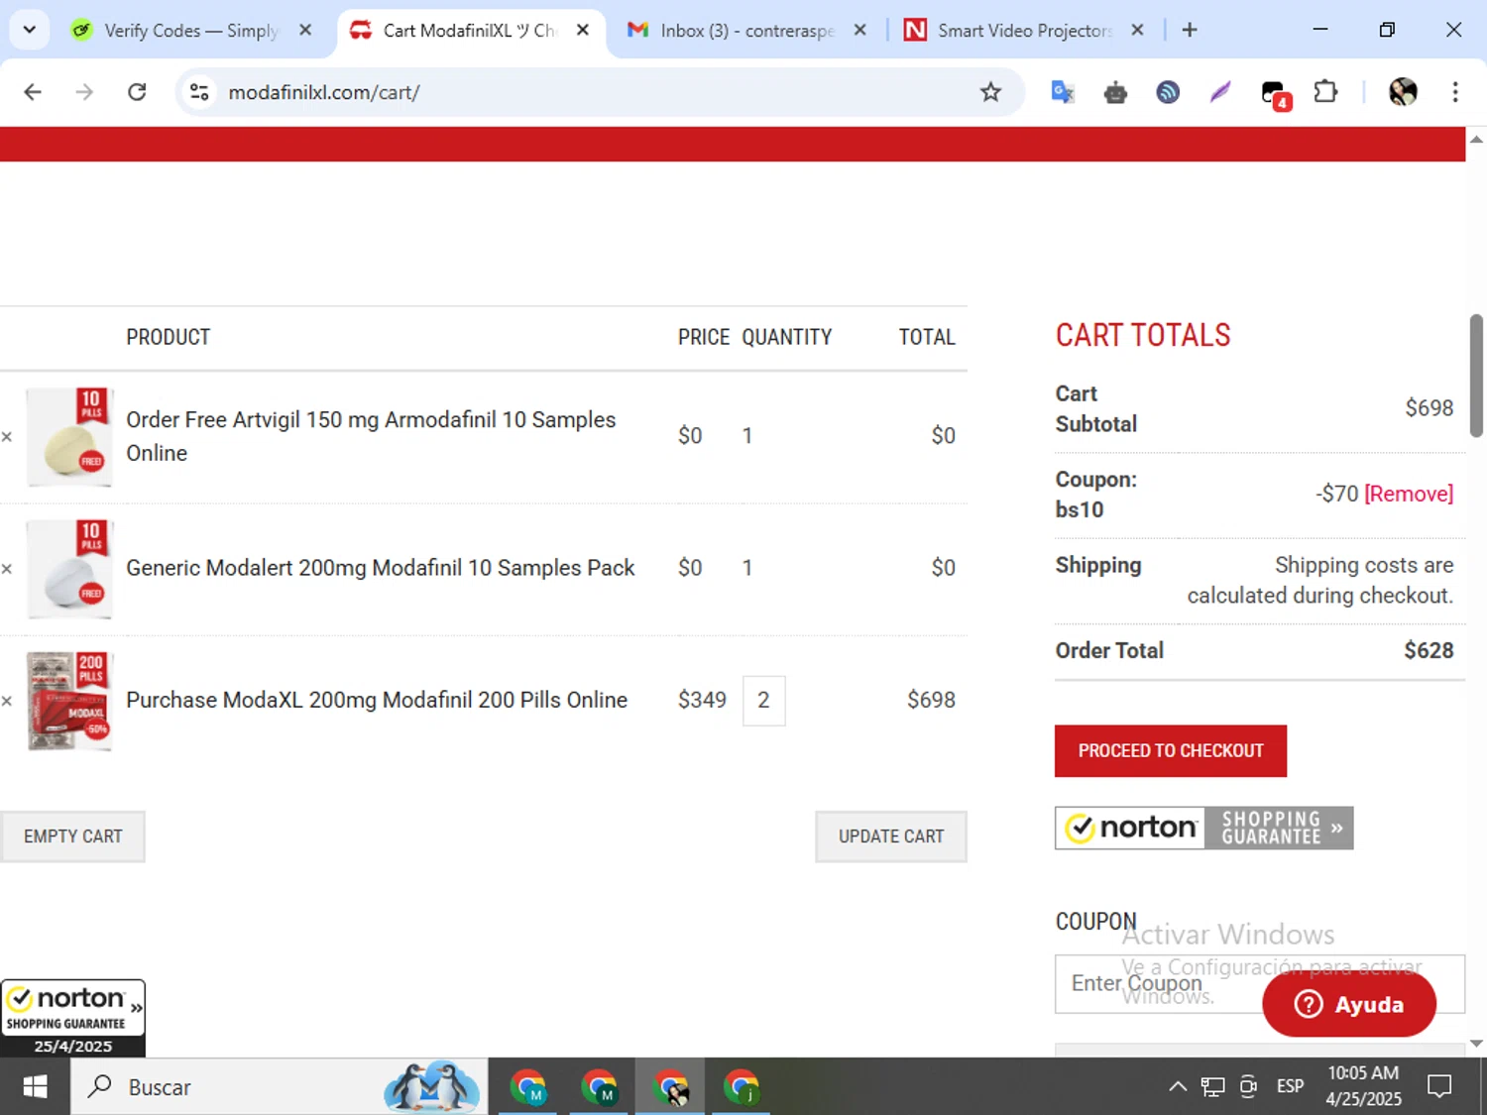The height and width of the screenshot is (1115, 1487).
Task: Click the page vertical scrollbar thumb
Action: [x=1476, y=376]
